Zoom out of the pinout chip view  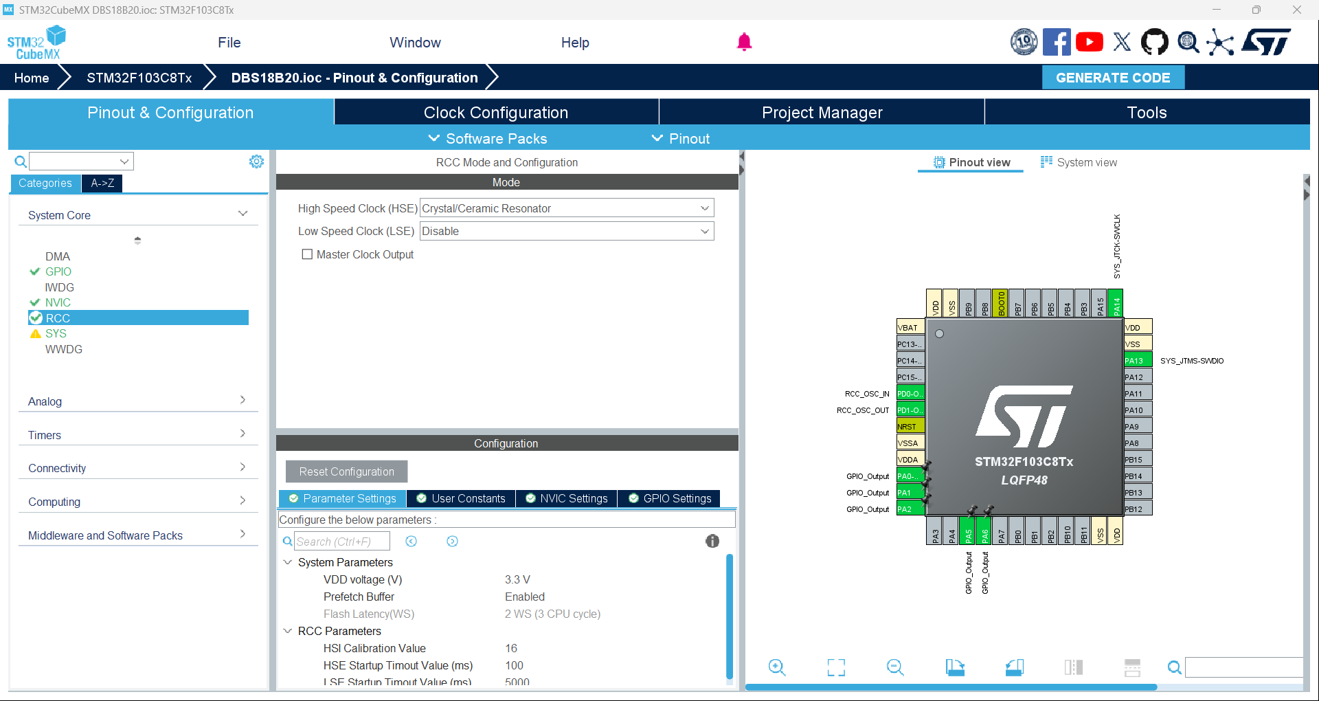[895, 667]
